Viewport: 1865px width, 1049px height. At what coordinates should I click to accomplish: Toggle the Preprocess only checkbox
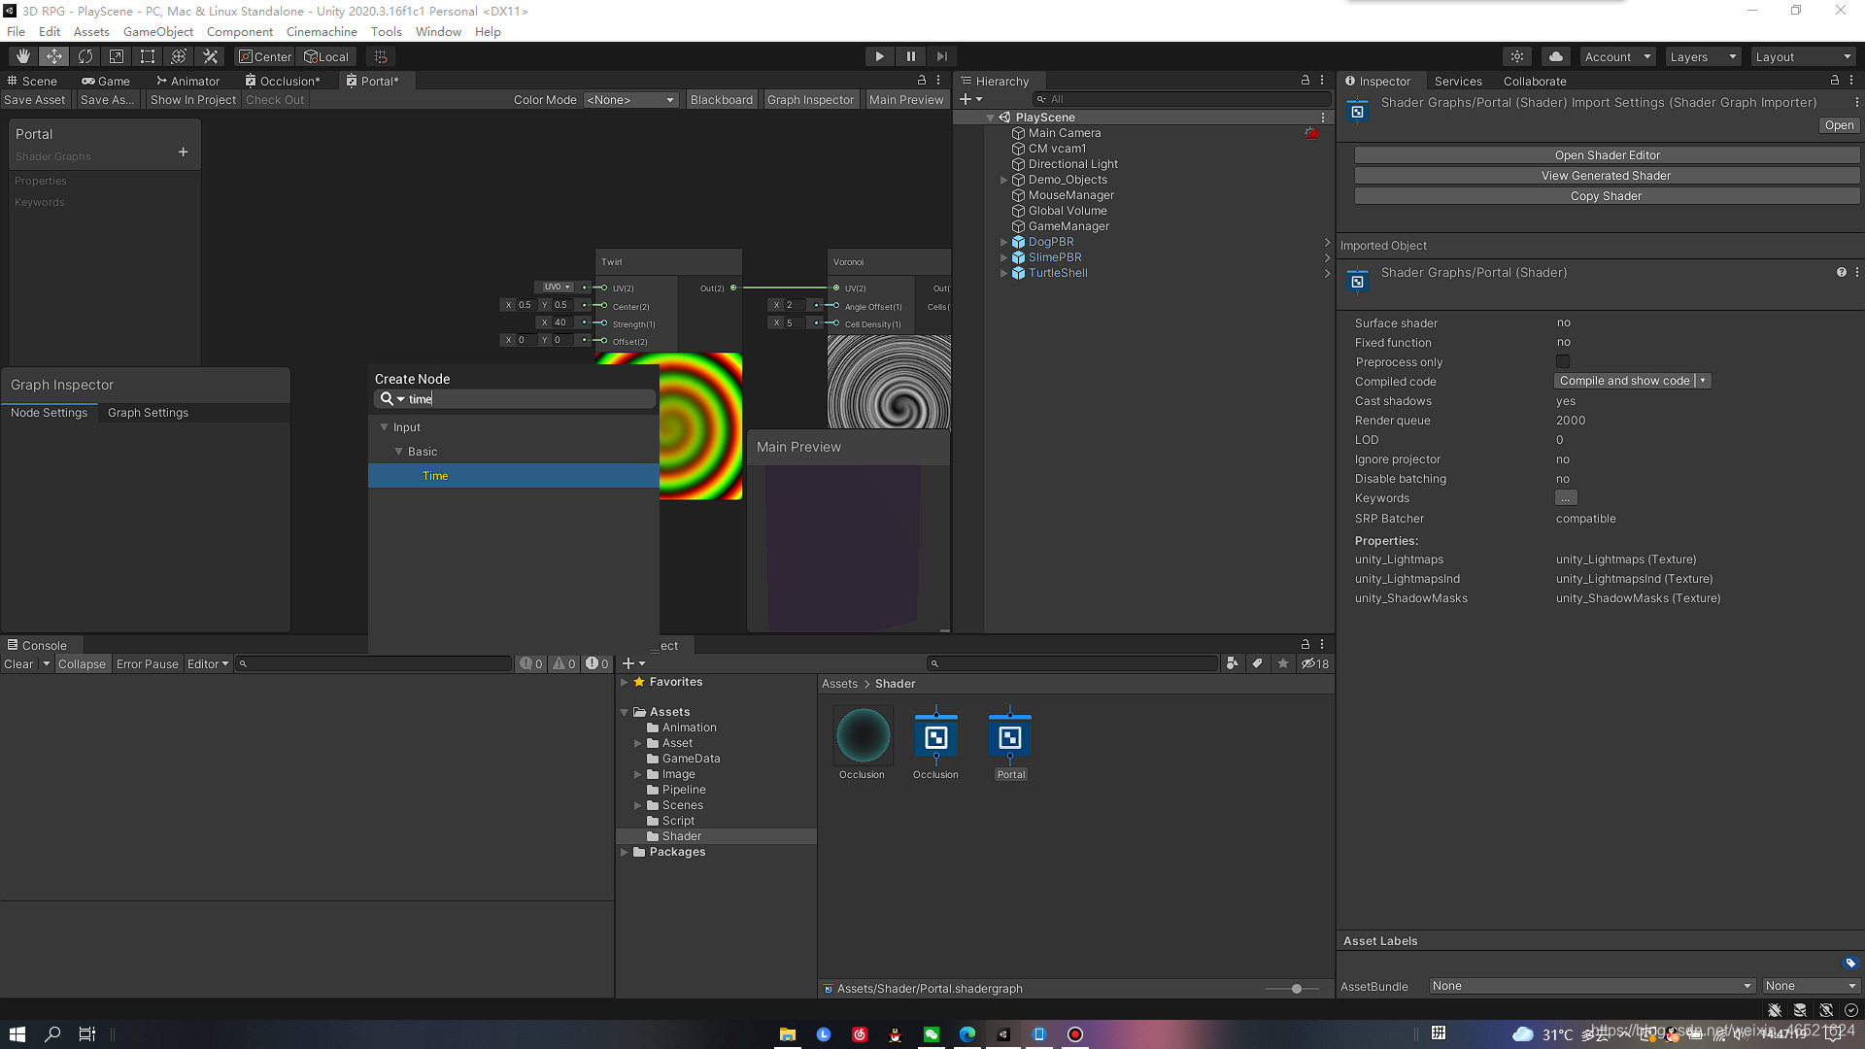1562,361
